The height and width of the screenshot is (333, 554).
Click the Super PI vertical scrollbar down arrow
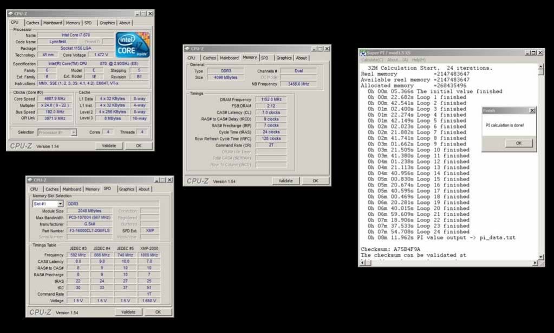(540, 257)
